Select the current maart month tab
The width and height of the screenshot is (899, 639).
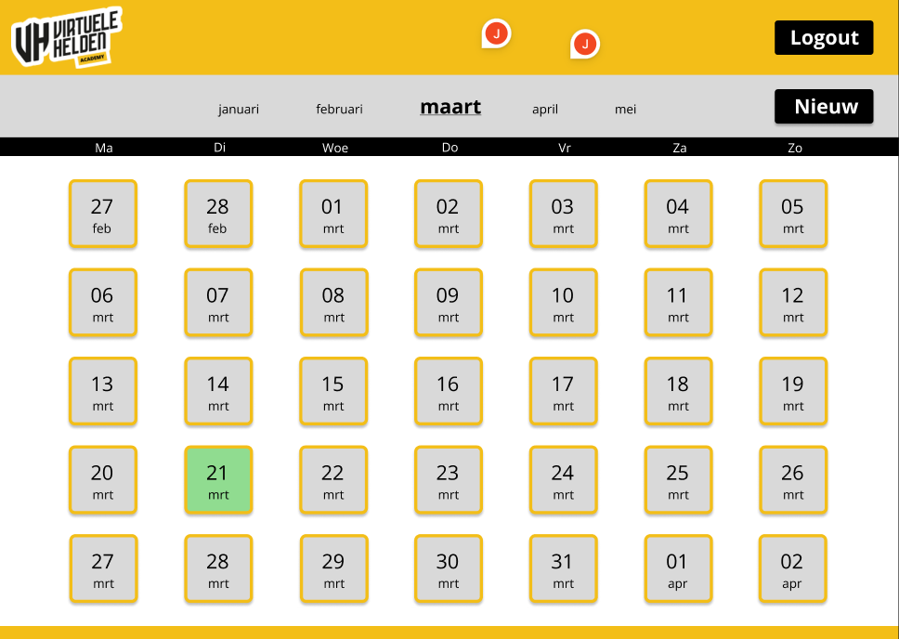pyautogui.click(x=450, y=107)
